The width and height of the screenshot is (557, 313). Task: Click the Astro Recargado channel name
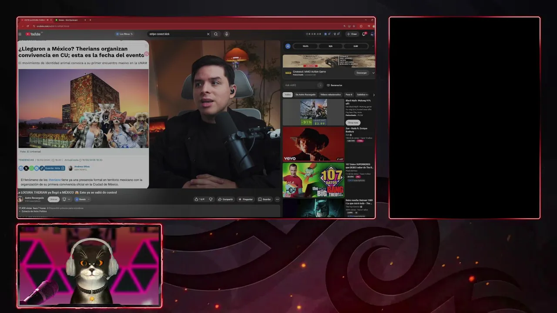tap(34, 198)
